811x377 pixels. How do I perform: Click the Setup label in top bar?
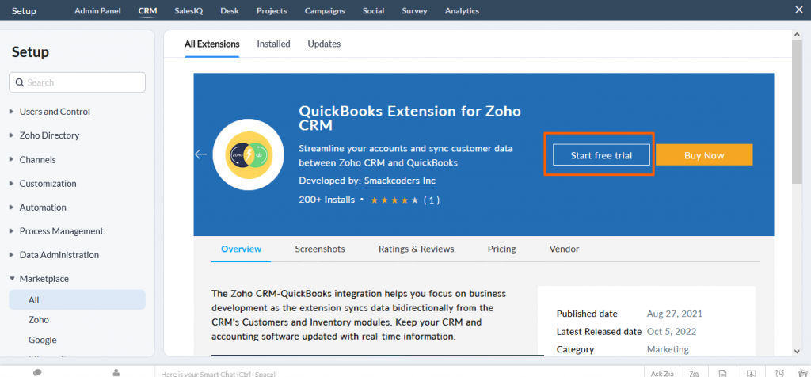tap(24, 10)
